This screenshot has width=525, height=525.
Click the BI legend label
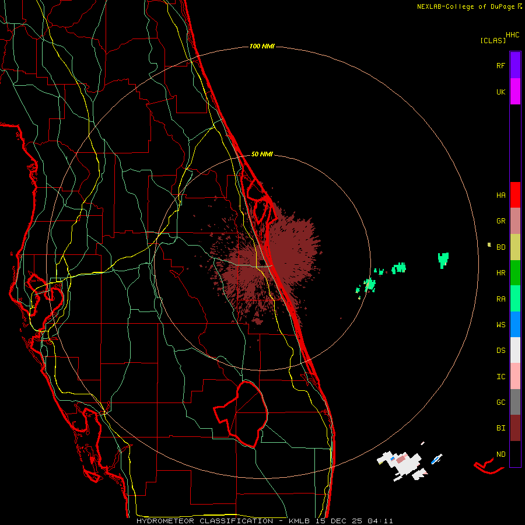point(501,428)
